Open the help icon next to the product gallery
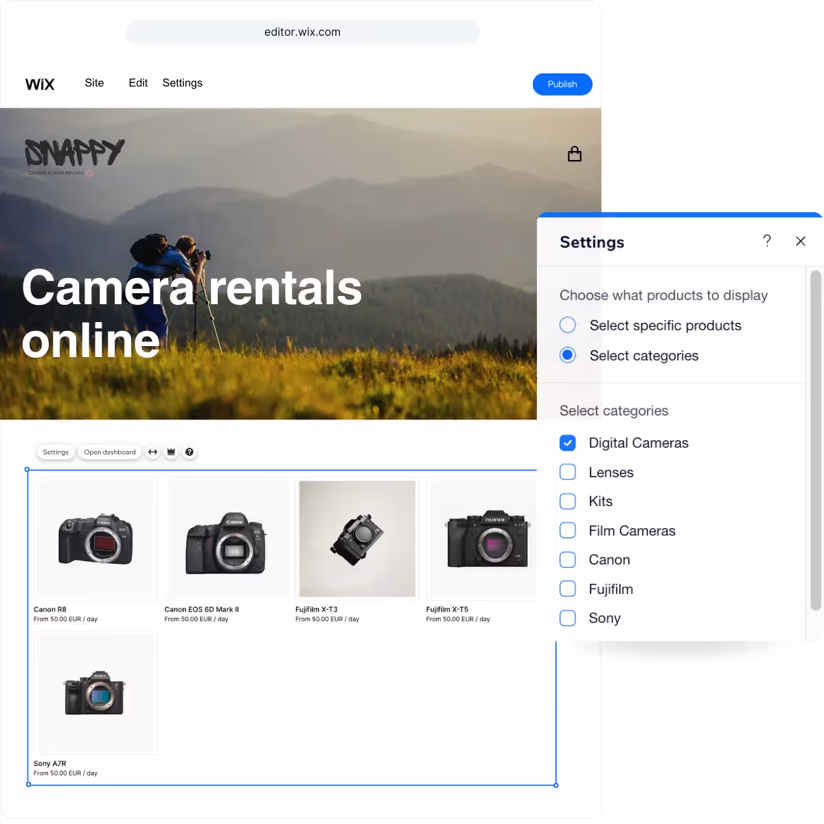Viewport: 824px width, 824px height. pyautogui.click(x=190, y=452)
